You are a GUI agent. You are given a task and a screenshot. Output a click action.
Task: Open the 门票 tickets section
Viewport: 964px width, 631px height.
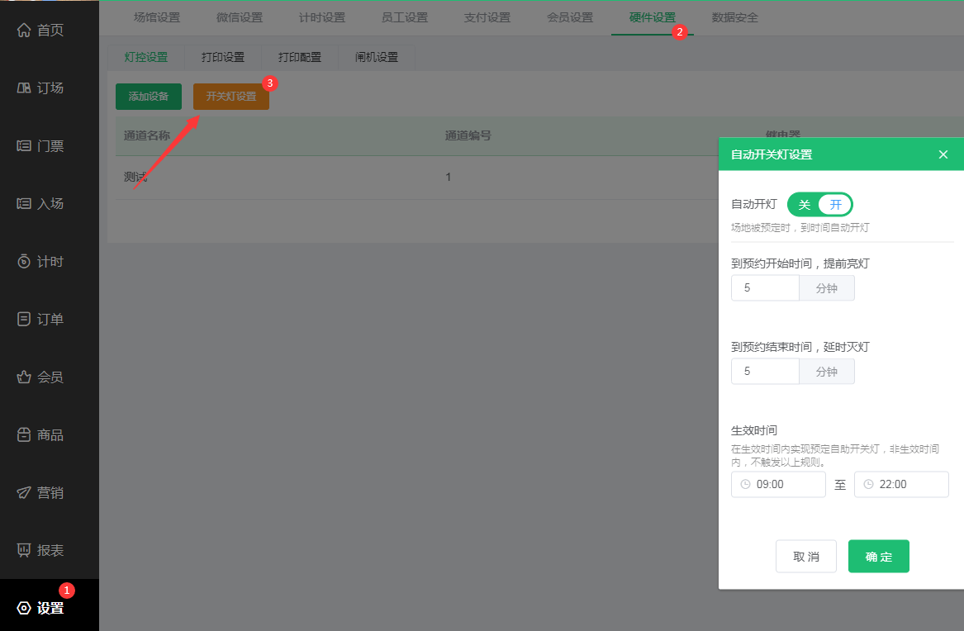point(35,145)
